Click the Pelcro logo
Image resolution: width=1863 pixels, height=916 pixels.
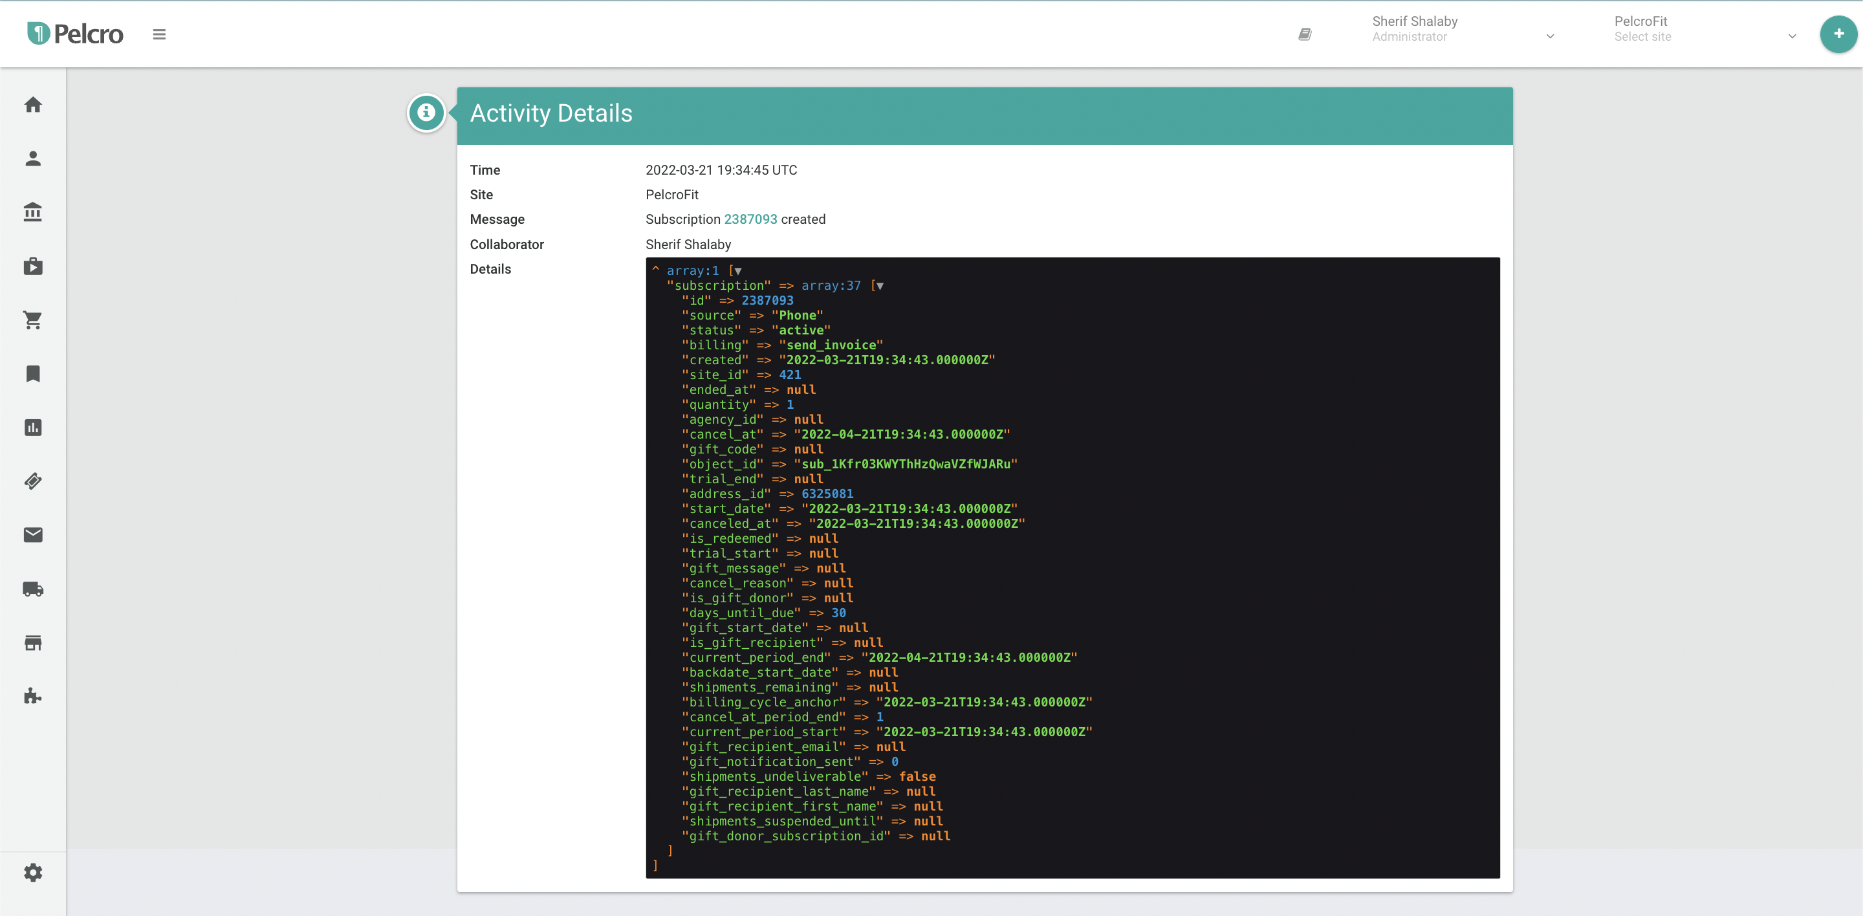point(75,34)
